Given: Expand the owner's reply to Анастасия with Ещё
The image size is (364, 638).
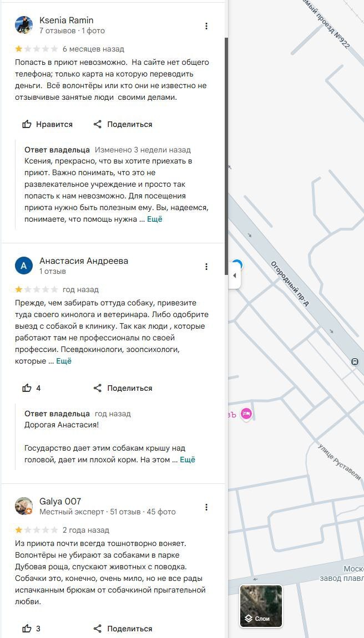Looking at the screenshot, I should [x=188, y=460].
